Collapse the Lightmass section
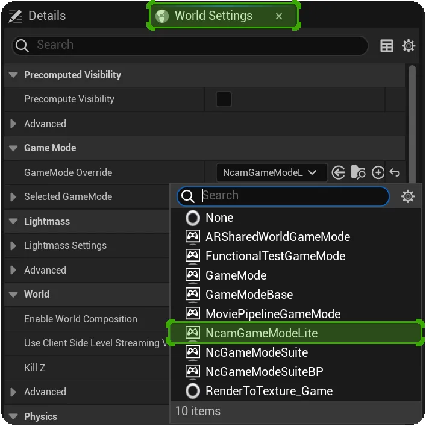This screenshot has height=426, width=426. click(13, 221)
